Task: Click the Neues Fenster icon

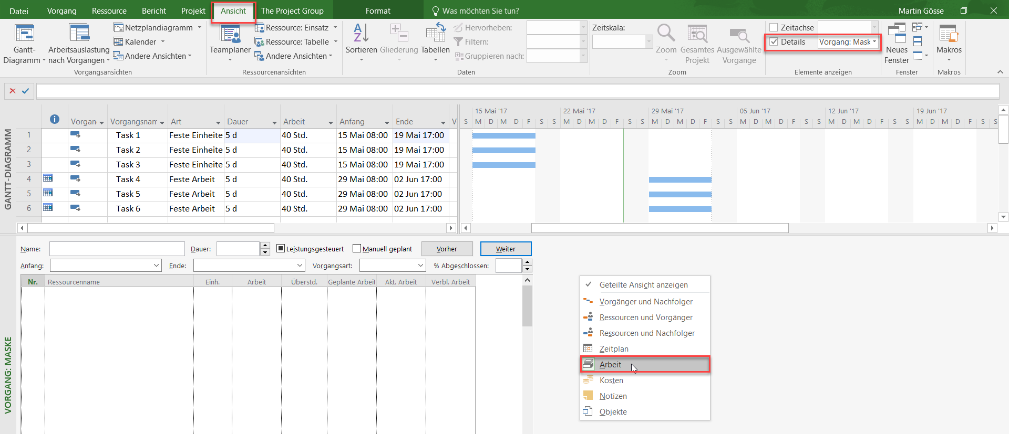Action: pos(897,34)
